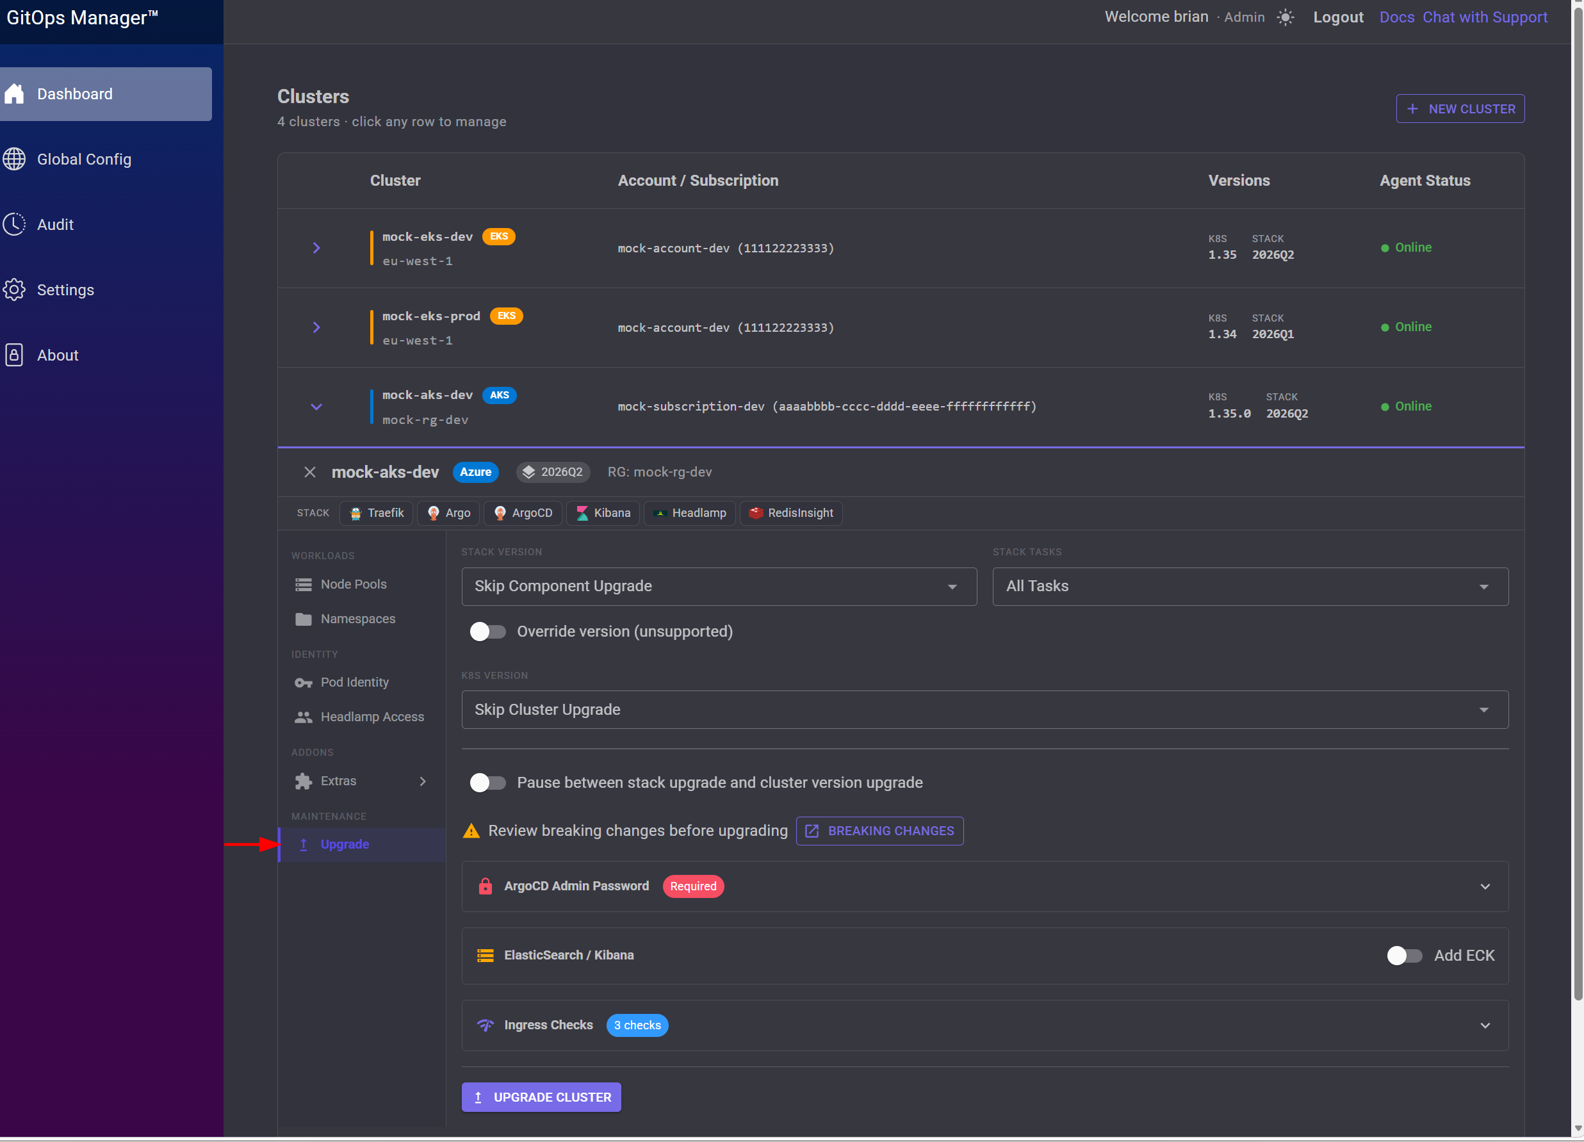This screenshot has height=1142, width=1584.
Task: Click the UPGRADE CLUSTER button
Action: tap(541, 1097)
